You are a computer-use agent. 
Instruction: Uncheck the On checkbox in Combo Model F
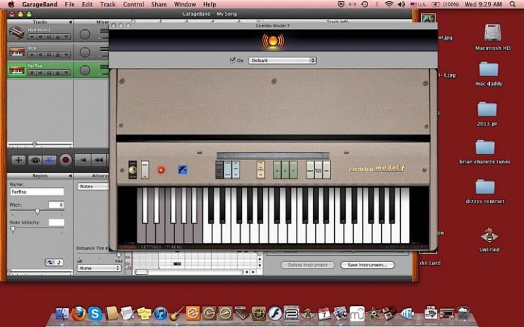coord(233,60)
